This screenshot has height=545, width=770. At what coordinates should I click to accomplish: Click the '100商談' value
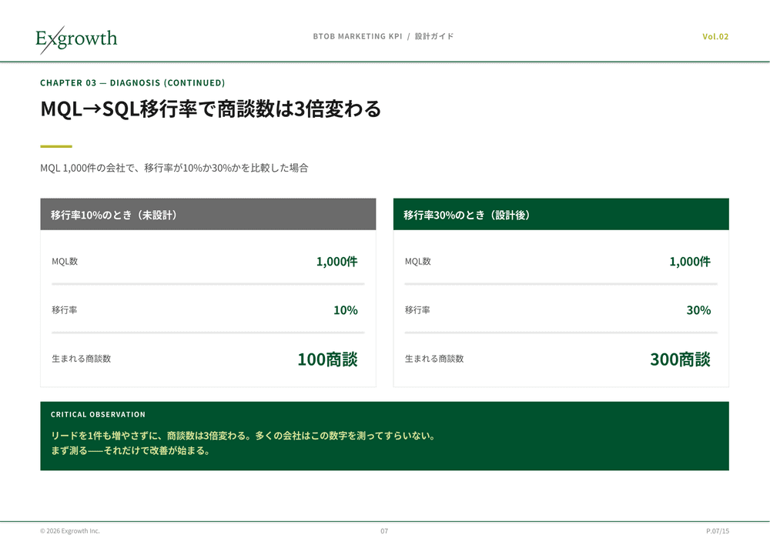pyautogui.click(x=327, y=359)
